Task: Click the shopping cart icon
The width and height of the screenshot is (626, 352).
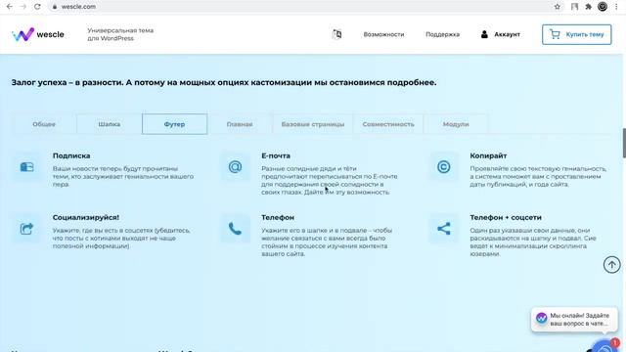Action: pyautogui.click(x=555, y=34)
